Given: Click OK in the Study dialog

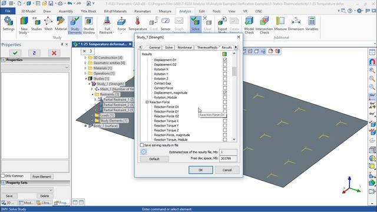Looking at the screenshot, I should click(200, 170).
